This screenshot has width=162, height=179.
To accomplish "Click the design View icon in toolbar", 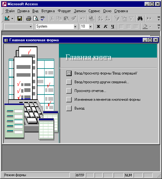I will click(7, 18).
